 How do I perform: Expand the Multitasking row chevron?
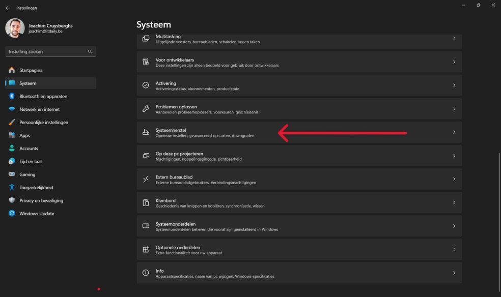[x=454, y=39]
